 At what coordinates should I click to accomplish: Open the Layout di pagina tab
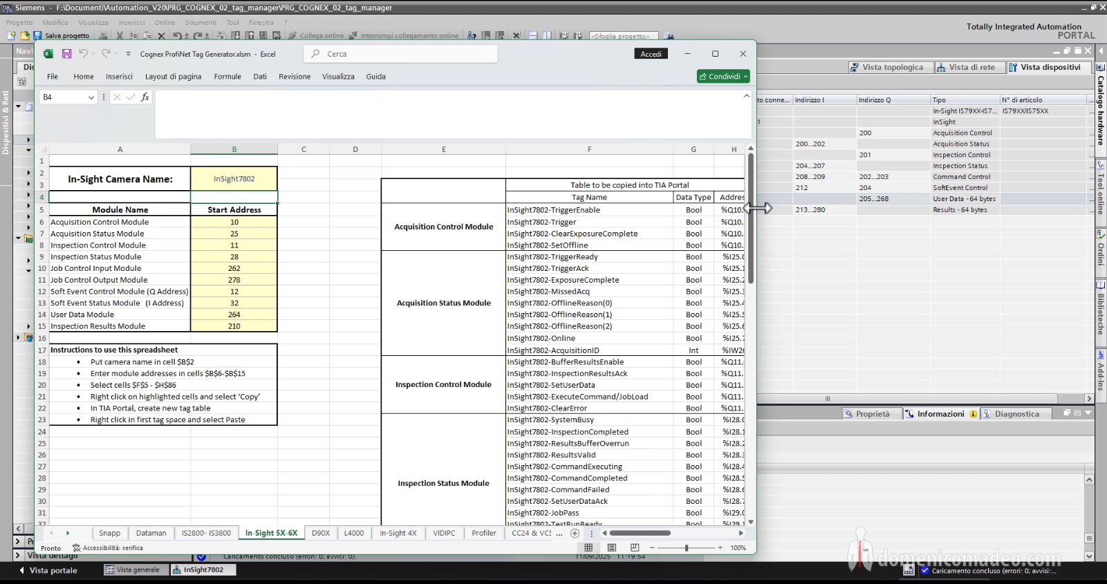pyautogui.click(x=173, y=77)
